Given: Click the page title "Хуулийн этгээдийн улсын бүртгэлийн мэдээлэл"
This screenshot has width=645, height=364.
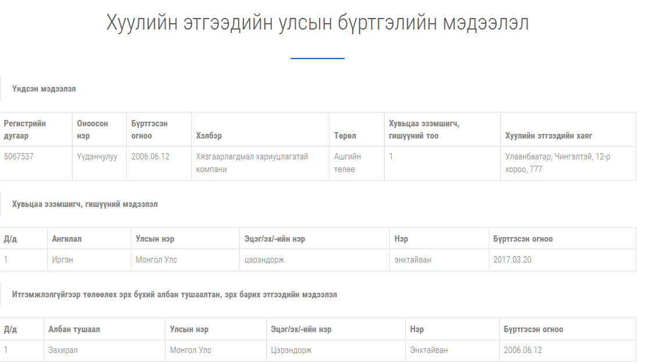Looking at the screenshot, I should click(317, 24).
